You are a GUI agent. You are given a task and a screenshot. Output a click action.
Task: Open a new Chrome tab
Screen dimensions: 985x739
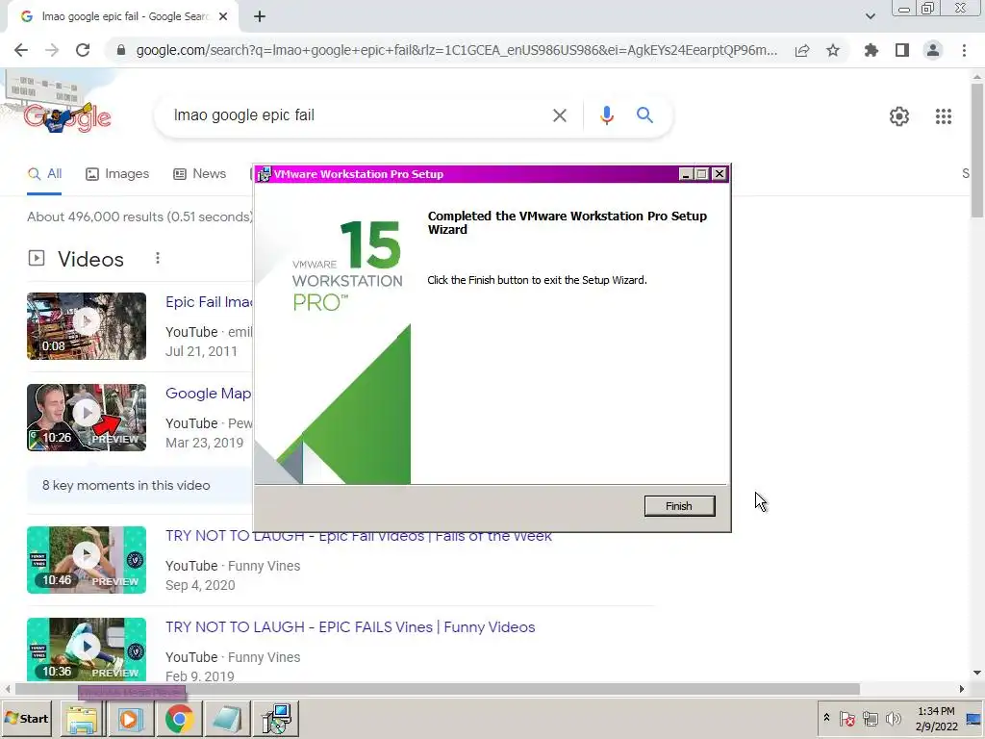click(x=260, y=16)
